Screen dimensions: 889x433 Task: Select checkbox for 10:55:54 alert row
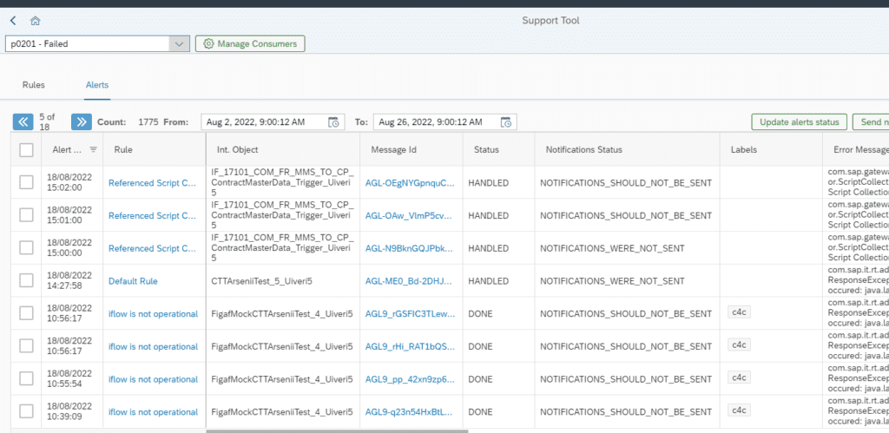tap(26, 378)
